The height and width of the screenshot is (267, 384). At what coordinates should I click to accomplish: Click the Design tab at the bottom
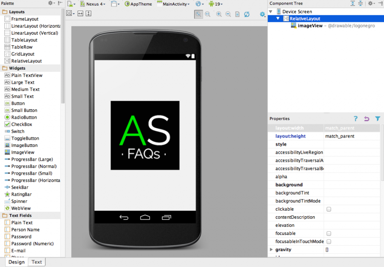[16, 262]
